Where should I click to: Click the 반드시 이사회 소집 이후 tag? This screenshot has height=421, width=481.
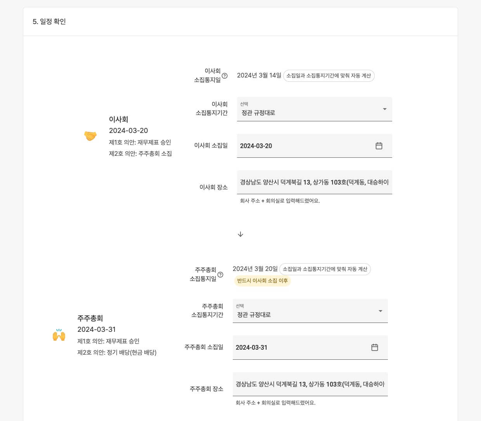click(x=262, y=281)
